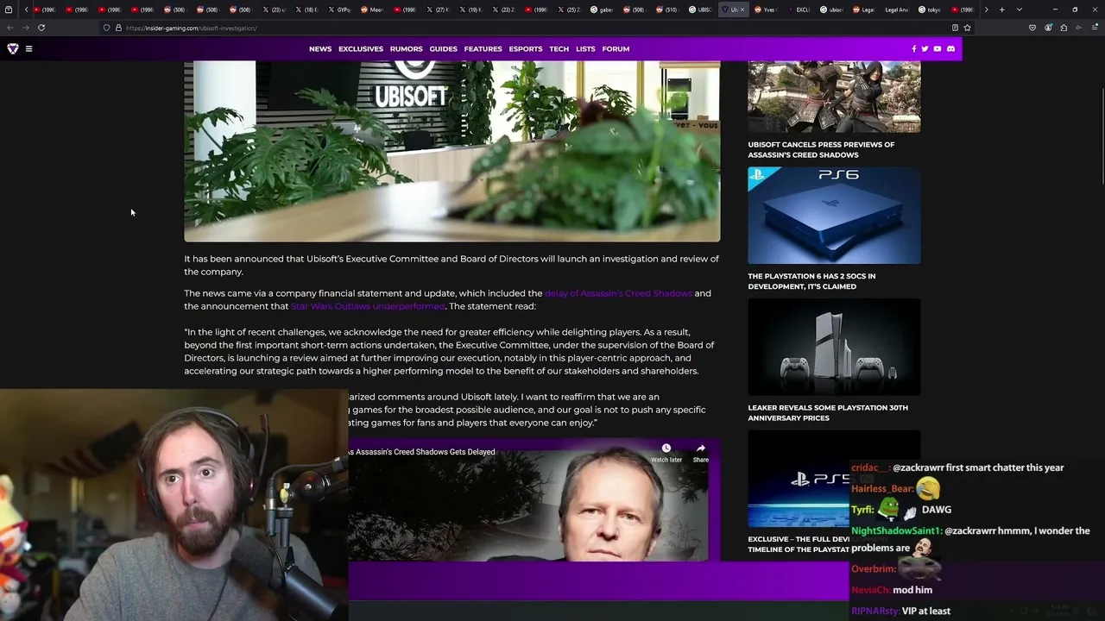The image size is (1105, 621).
Task: Click the Firefox View icon at top-left
Action: pos(9,9)
